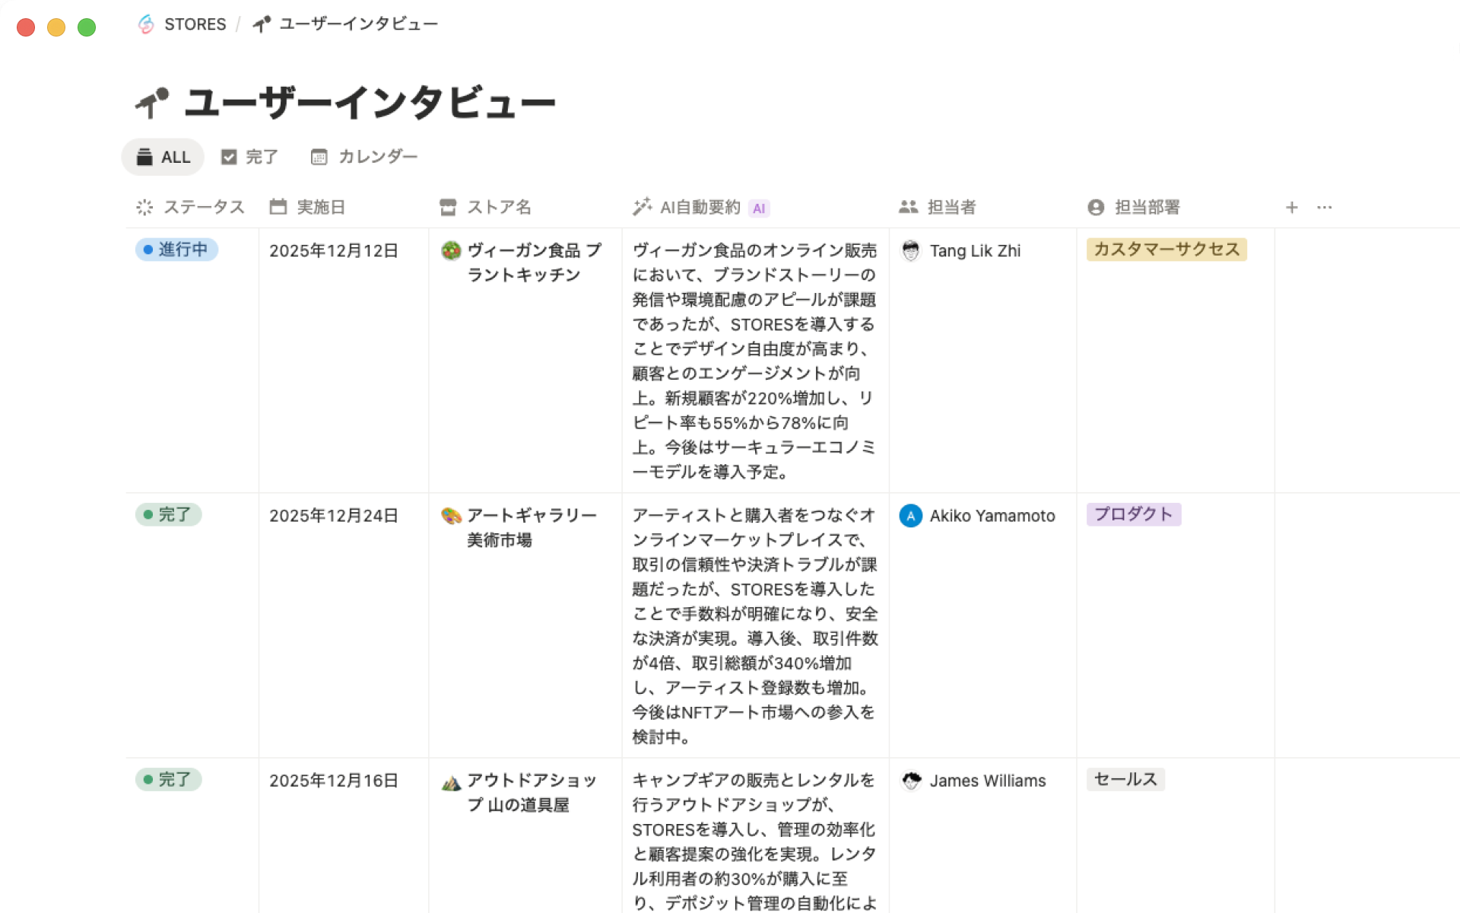Click the people icon in 担当者 column header

click(x=909, y=206)
